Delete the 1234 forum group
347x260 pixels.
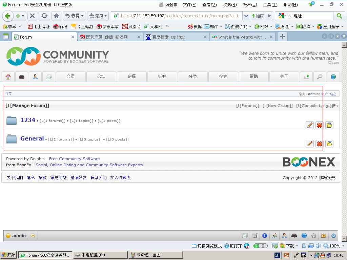click(319, 125)
